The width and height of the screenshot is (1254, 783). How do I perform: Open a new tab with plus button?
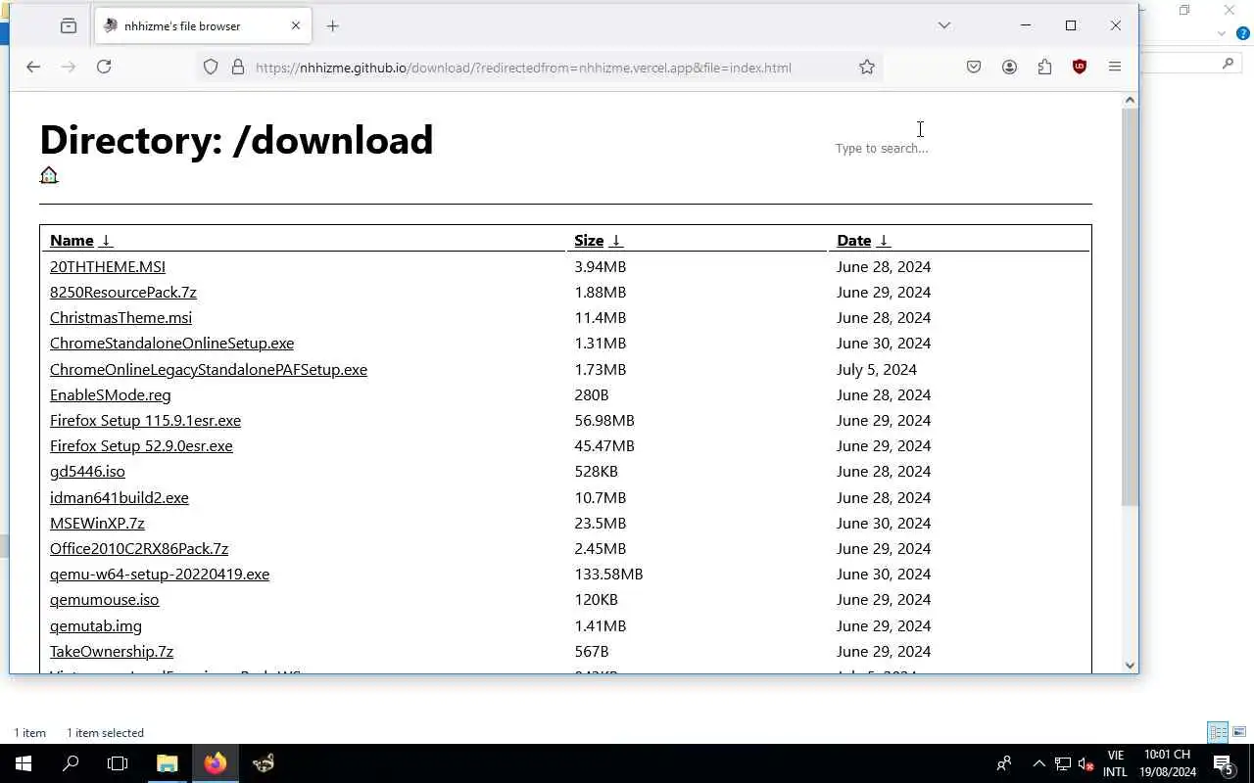(x=332, y=25)
